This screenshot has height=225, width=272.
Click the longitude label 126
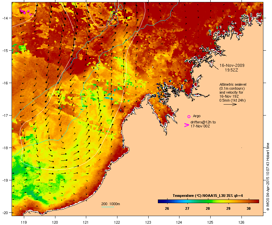coord(241,222)
